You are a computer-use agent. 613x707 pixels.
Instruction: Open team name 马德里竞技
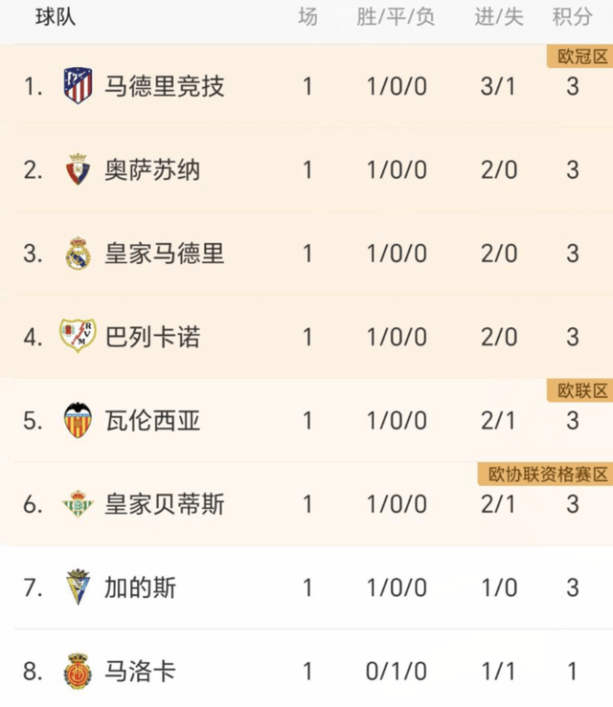pos(165,86)
